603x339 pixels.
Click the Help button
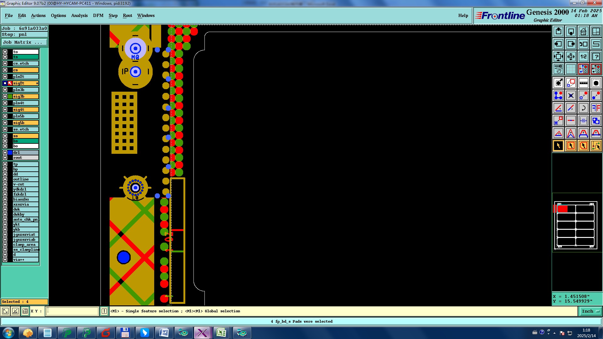[463, 15]
